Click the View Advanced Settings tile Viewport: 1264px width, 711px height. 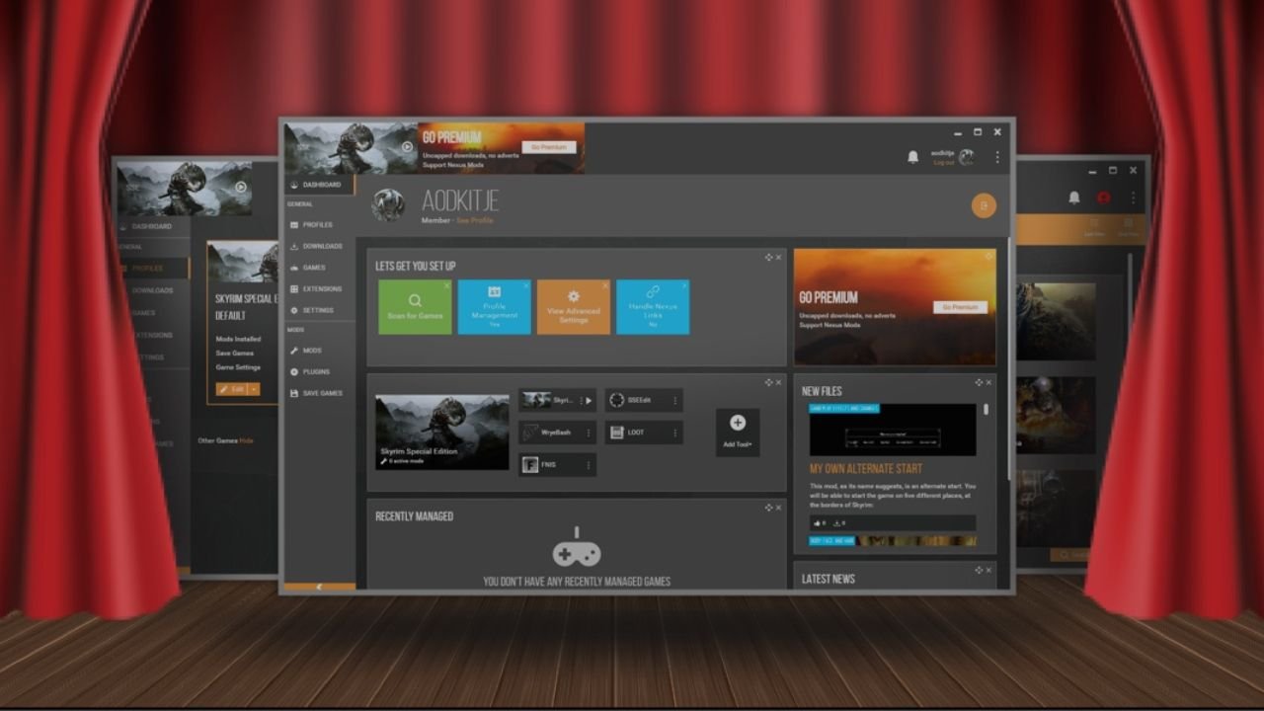point(573,307)
